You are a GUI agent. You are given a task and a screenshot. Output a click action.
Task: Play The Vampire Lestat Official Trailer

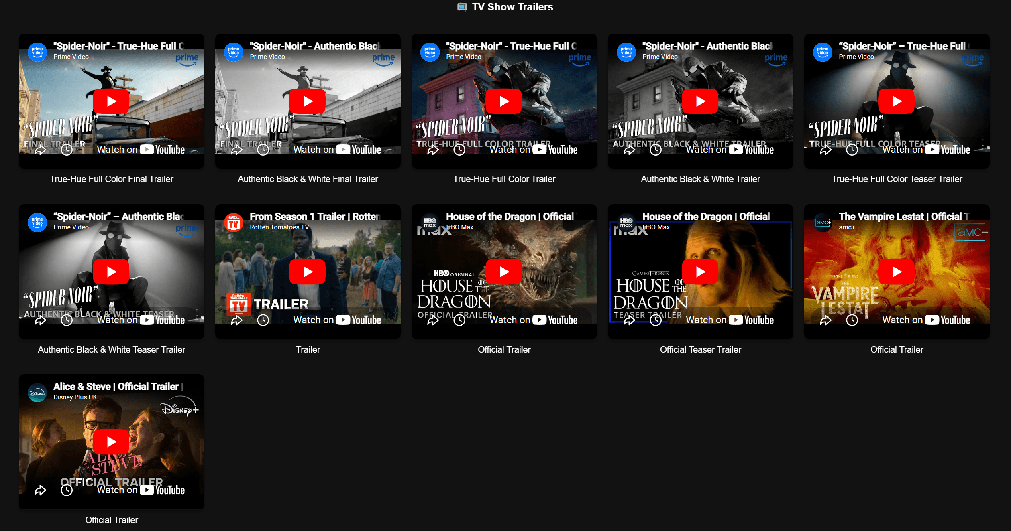(897, 272)
